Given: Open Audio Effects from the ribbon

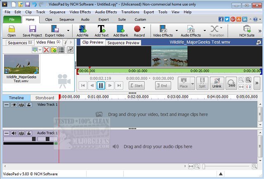Looking at the screenshot, I should (191, 31).
